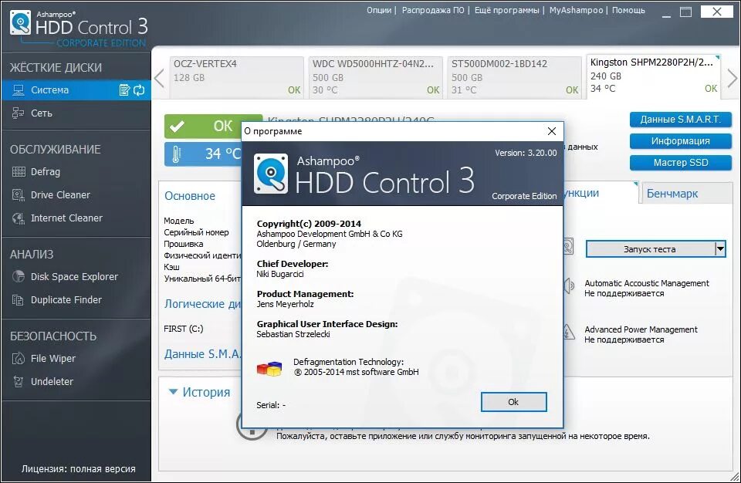The height and width of the screenshot is (483, 741).
Task: Click Ok button in About dialog
Action: [x=514, y=402]
